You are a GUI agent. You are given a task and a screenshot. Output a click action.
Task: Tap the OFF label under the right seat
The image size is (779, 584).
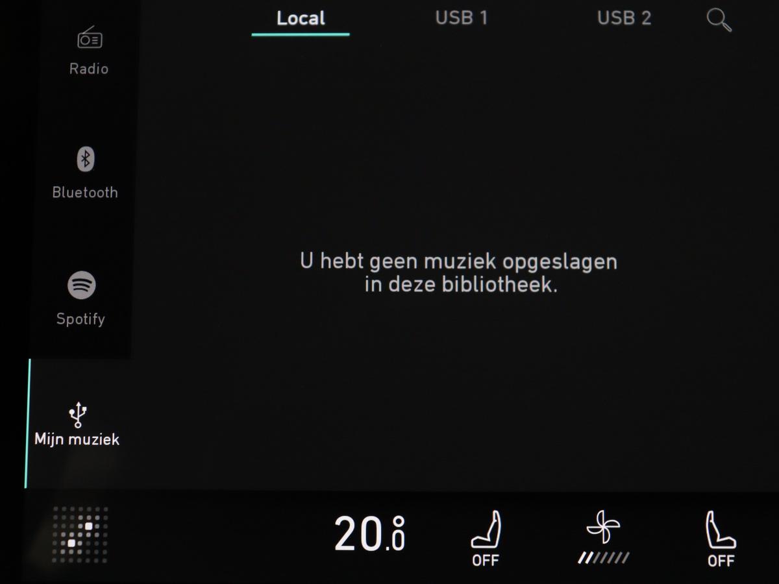721,560
